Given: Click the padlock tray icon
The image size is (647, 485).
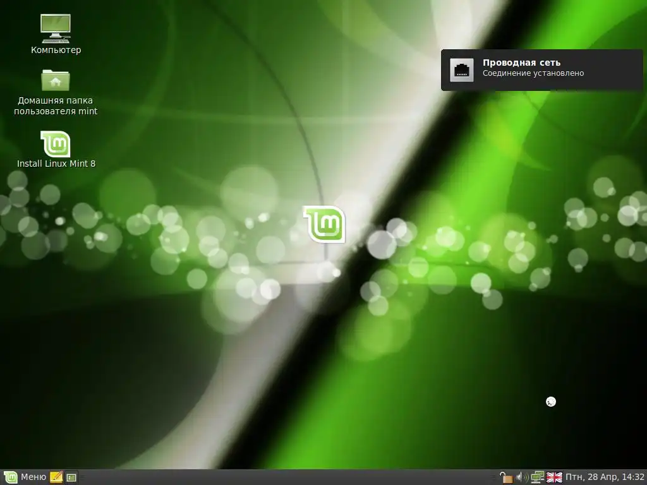Looking at the screenshot, I should pos(505,477).
